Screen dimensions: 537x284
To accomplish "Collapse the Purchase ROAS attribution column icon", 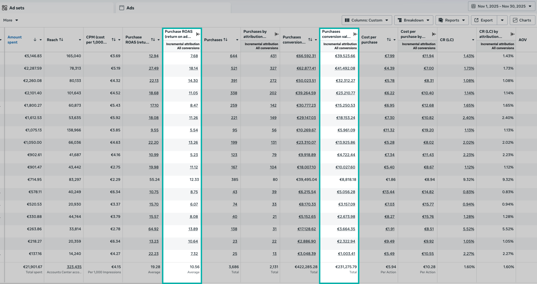I will pos(198,34).
